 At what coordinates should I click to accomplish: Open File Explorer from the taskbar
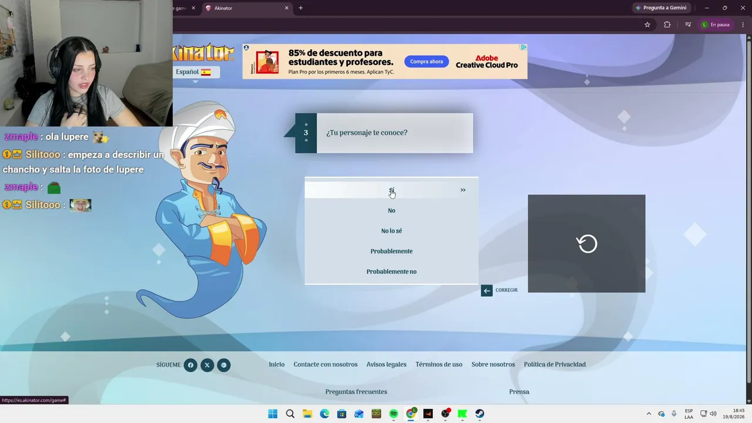pos(307,414)
